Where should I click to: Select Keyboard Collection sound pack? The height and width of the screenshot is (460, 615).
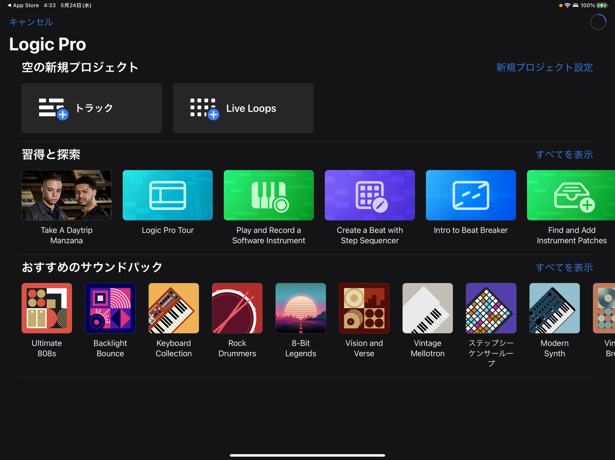[174, 308]
